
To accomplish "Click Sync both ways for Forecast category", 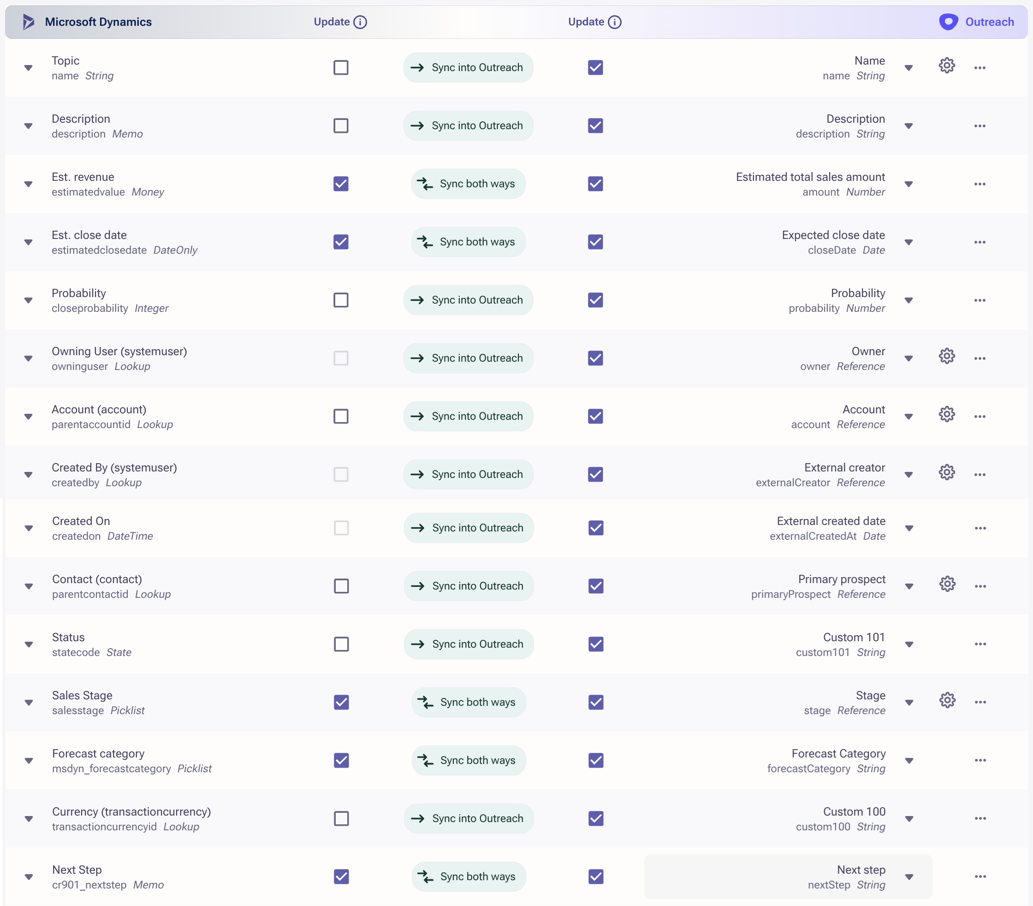I will tap(469, 760).
